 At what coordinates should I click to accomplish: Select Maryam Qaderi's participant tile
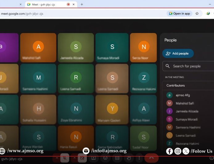click(x=112, y=109)
